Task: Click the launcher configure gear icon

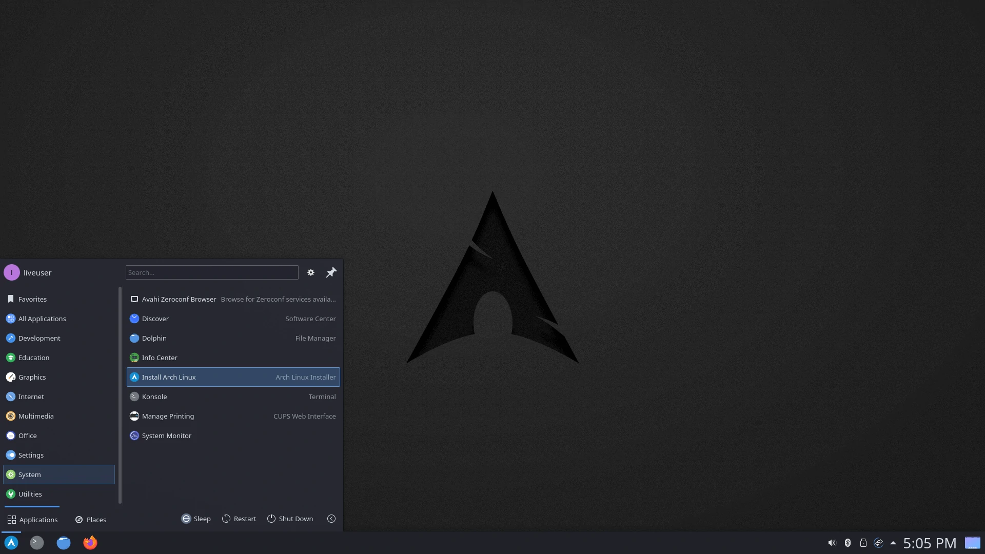Action: [311, 272]
